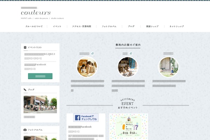The image size is (210, 140).
Task: Open the Facebook recommended event title
Action: (80, 127)
